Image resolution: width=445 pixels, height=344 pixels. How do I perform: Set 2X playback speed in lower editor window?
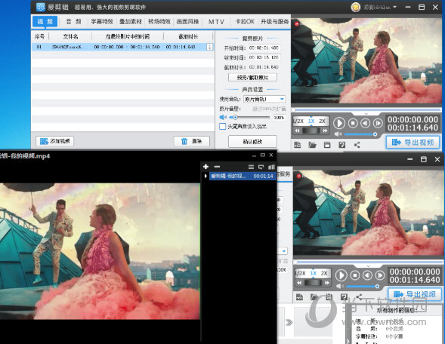point(324,273)
